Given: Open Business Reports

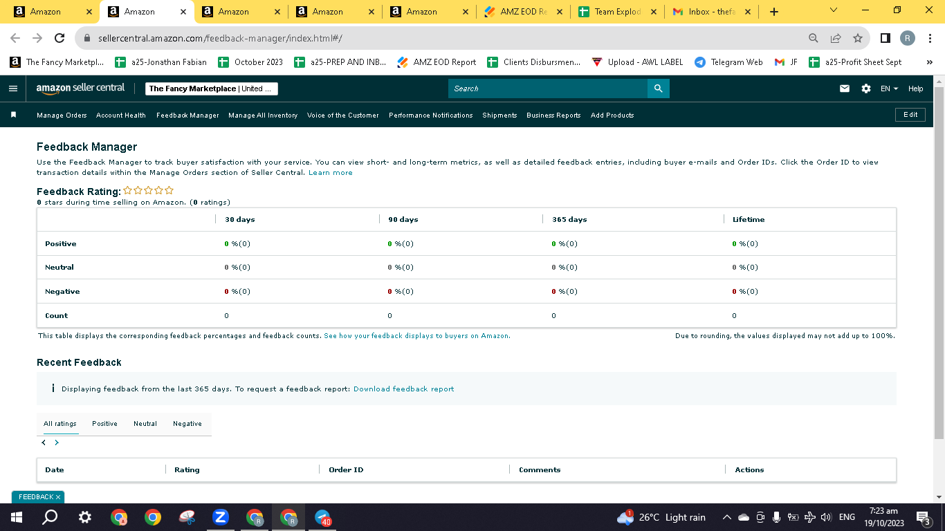Looking at the screenshot, I should (x=553, y=115).
